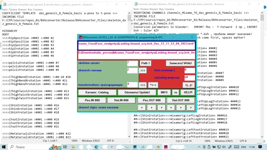Click line '>>>>lThighBendZrotation >###1 >>##-10 #10'
This screenshot has height=150, width=267.
coord(36,77)
